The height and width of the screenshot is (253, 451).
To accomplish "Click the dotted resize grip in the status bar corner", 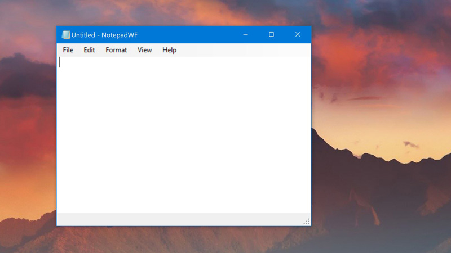I will click(307, 222).
